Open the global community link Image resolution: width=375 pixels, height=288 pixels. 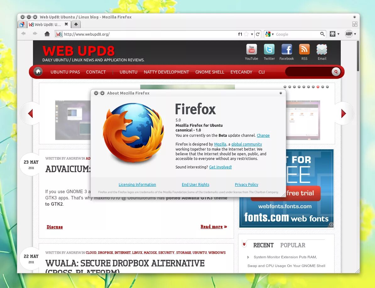pyautogui.click(x=247, y=144)
